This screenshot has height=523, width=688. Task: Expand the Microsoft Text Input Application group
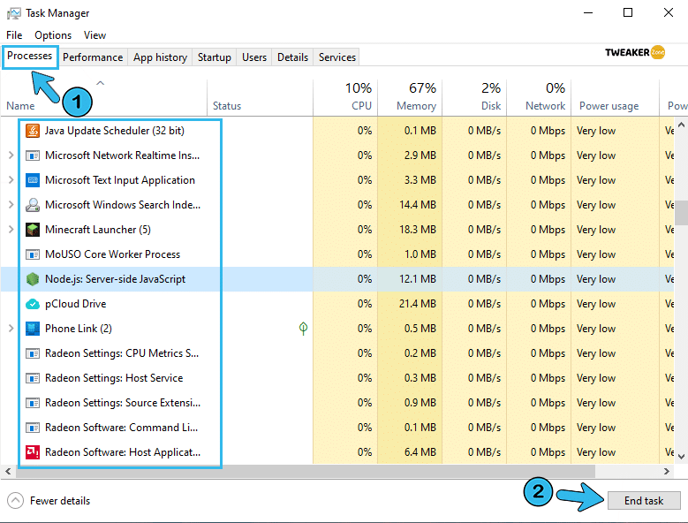click(11, 180)
